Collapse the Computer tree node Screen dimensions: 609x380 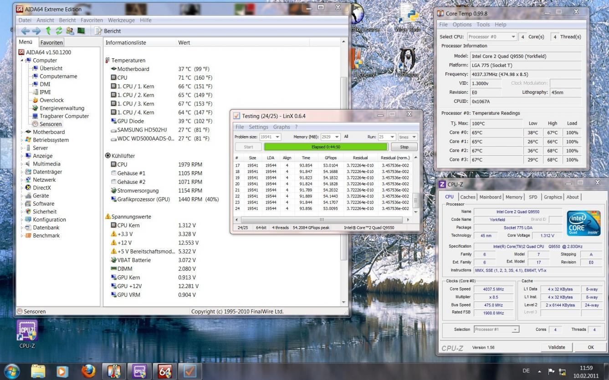[x=22, y=61]
